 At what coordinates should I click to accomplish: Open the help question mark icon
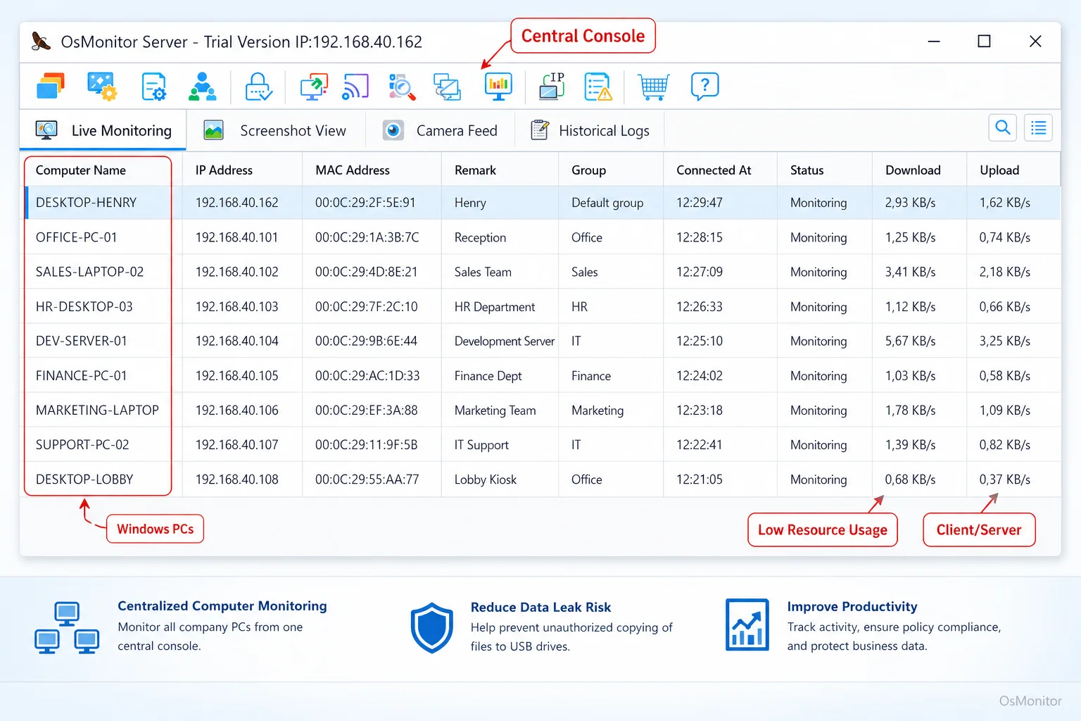(x=704, y=87)
